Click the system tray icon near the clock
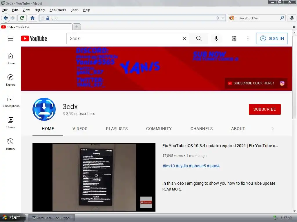 coord(276,218)
